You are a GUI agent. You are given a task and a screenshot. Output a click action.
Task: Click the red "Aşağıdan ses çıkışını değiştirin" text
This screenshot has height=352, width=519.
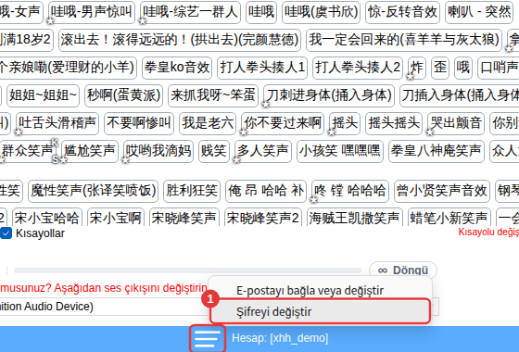coord(131,288)
